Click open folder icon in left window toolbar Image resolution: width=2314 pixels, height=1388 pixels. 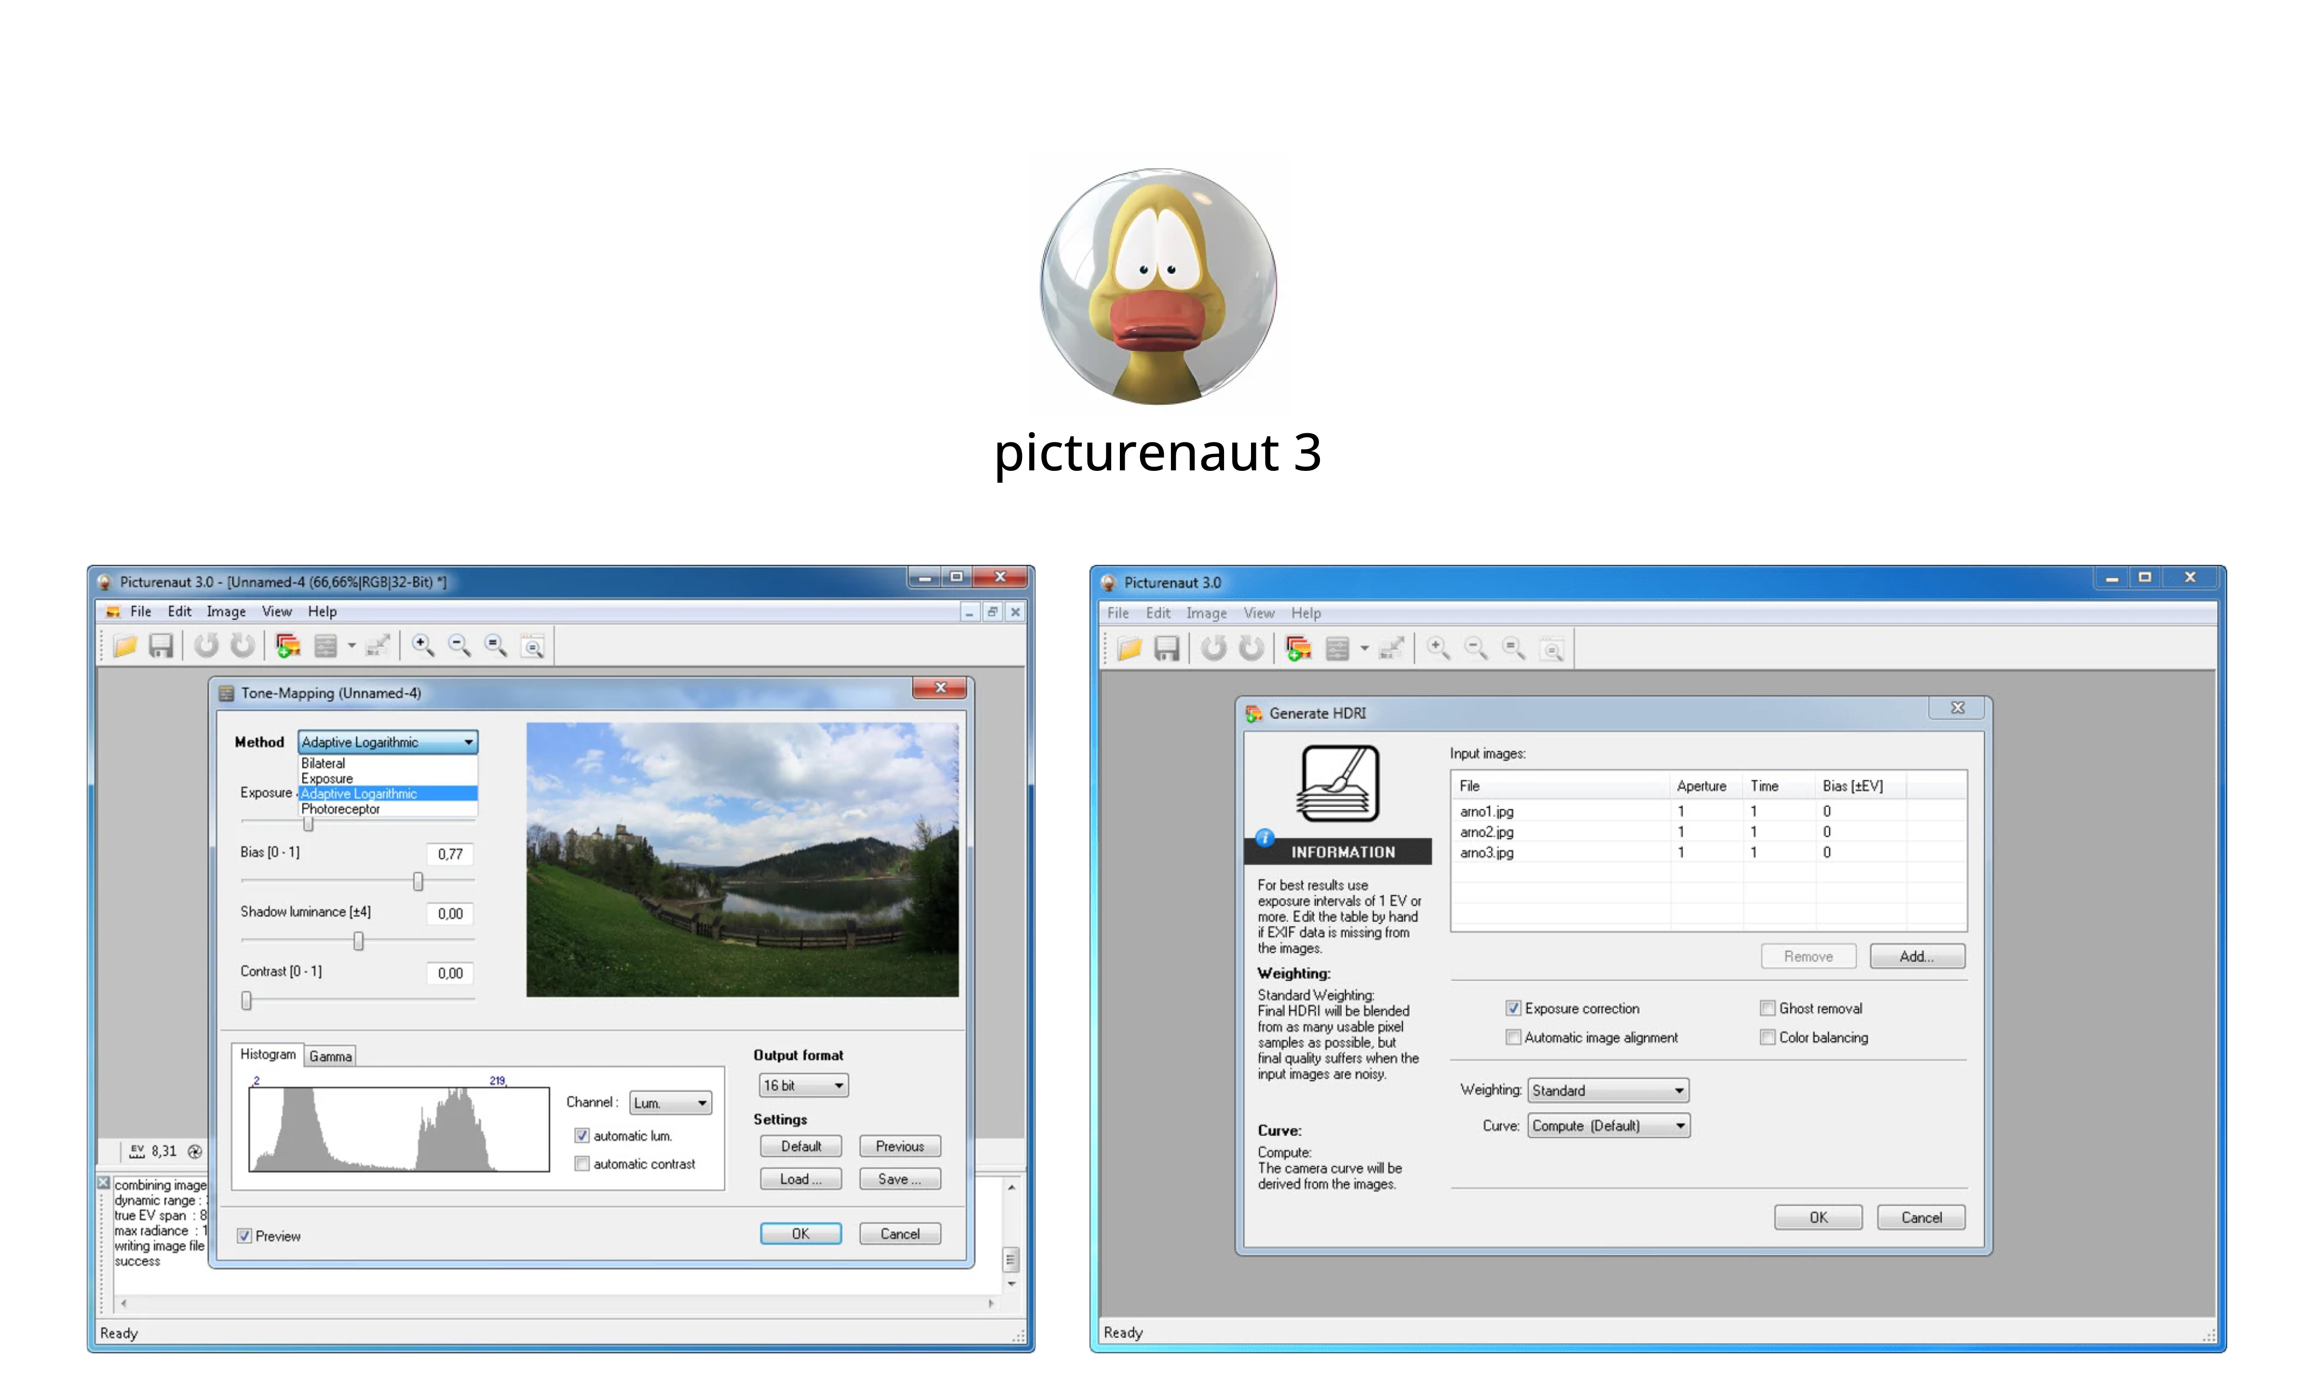point(125,645)
